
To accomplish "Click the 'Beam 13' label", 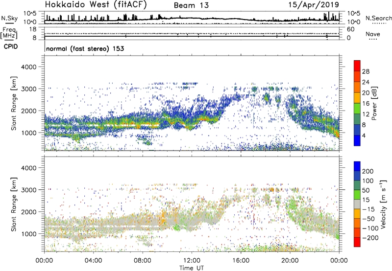I will tap(191, 5).
